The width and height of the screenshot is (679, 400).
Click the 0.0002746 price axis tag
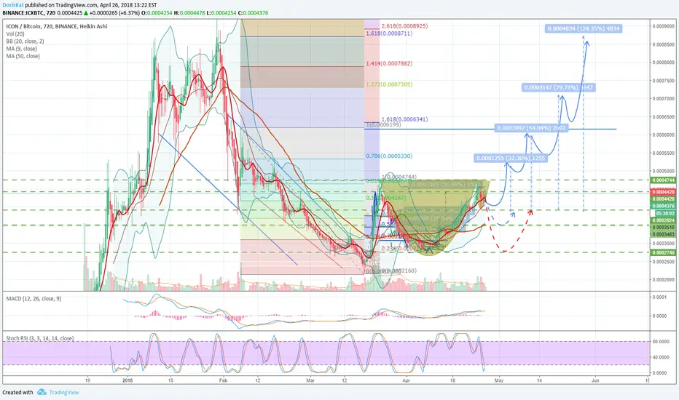point(663,252)
